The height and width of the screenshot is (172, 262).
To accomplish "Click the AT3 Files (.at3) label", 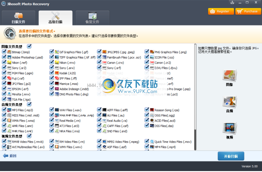I will tap(69, 126).
